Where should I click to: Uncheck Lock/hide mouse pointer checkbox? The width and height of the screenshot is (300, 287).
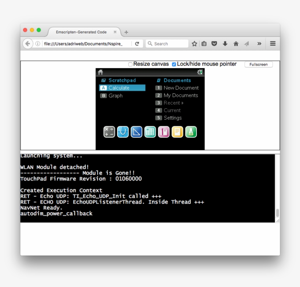(174, 64)
